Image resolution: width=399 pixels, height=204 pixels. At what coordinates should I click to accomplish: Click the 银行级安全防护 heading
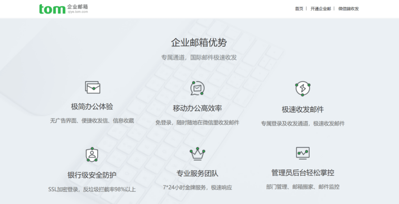tap(92, 175)
